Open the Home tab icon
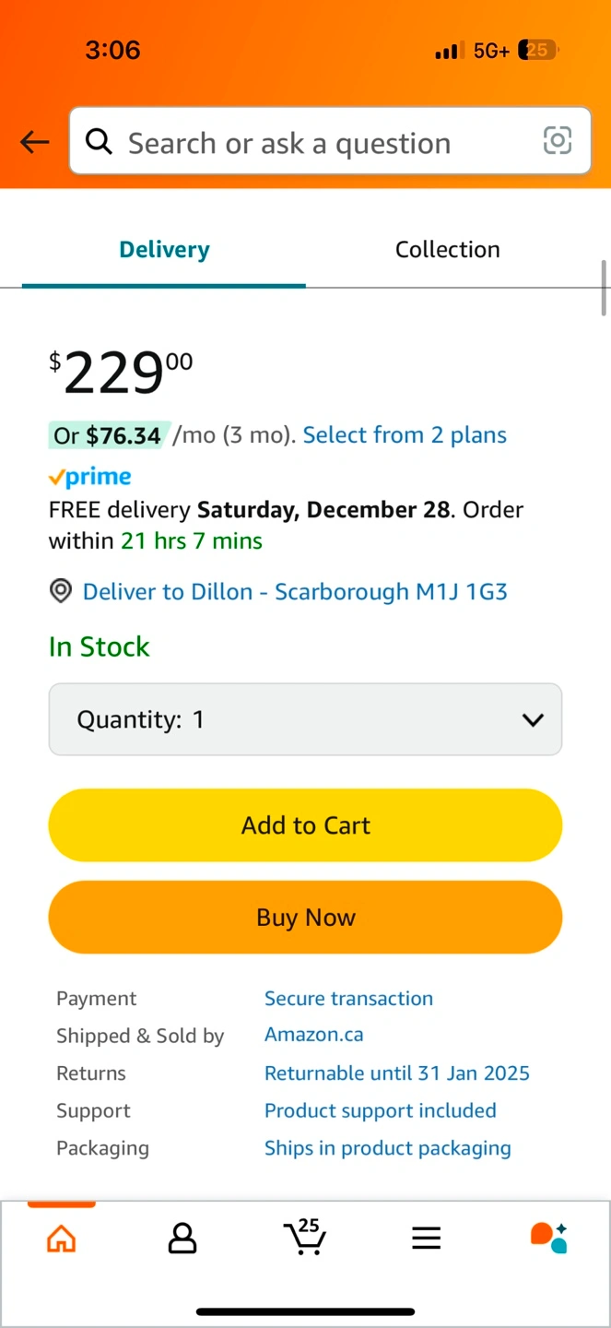This screenshot has width=611, height=1328. (x=61, y=1239)
